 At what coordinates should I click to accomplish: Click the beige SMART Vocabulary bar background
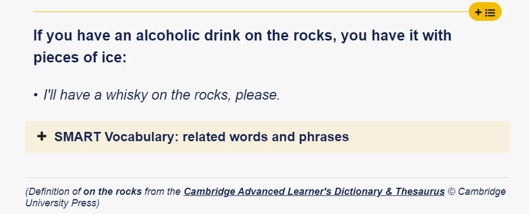coord(267,137)
